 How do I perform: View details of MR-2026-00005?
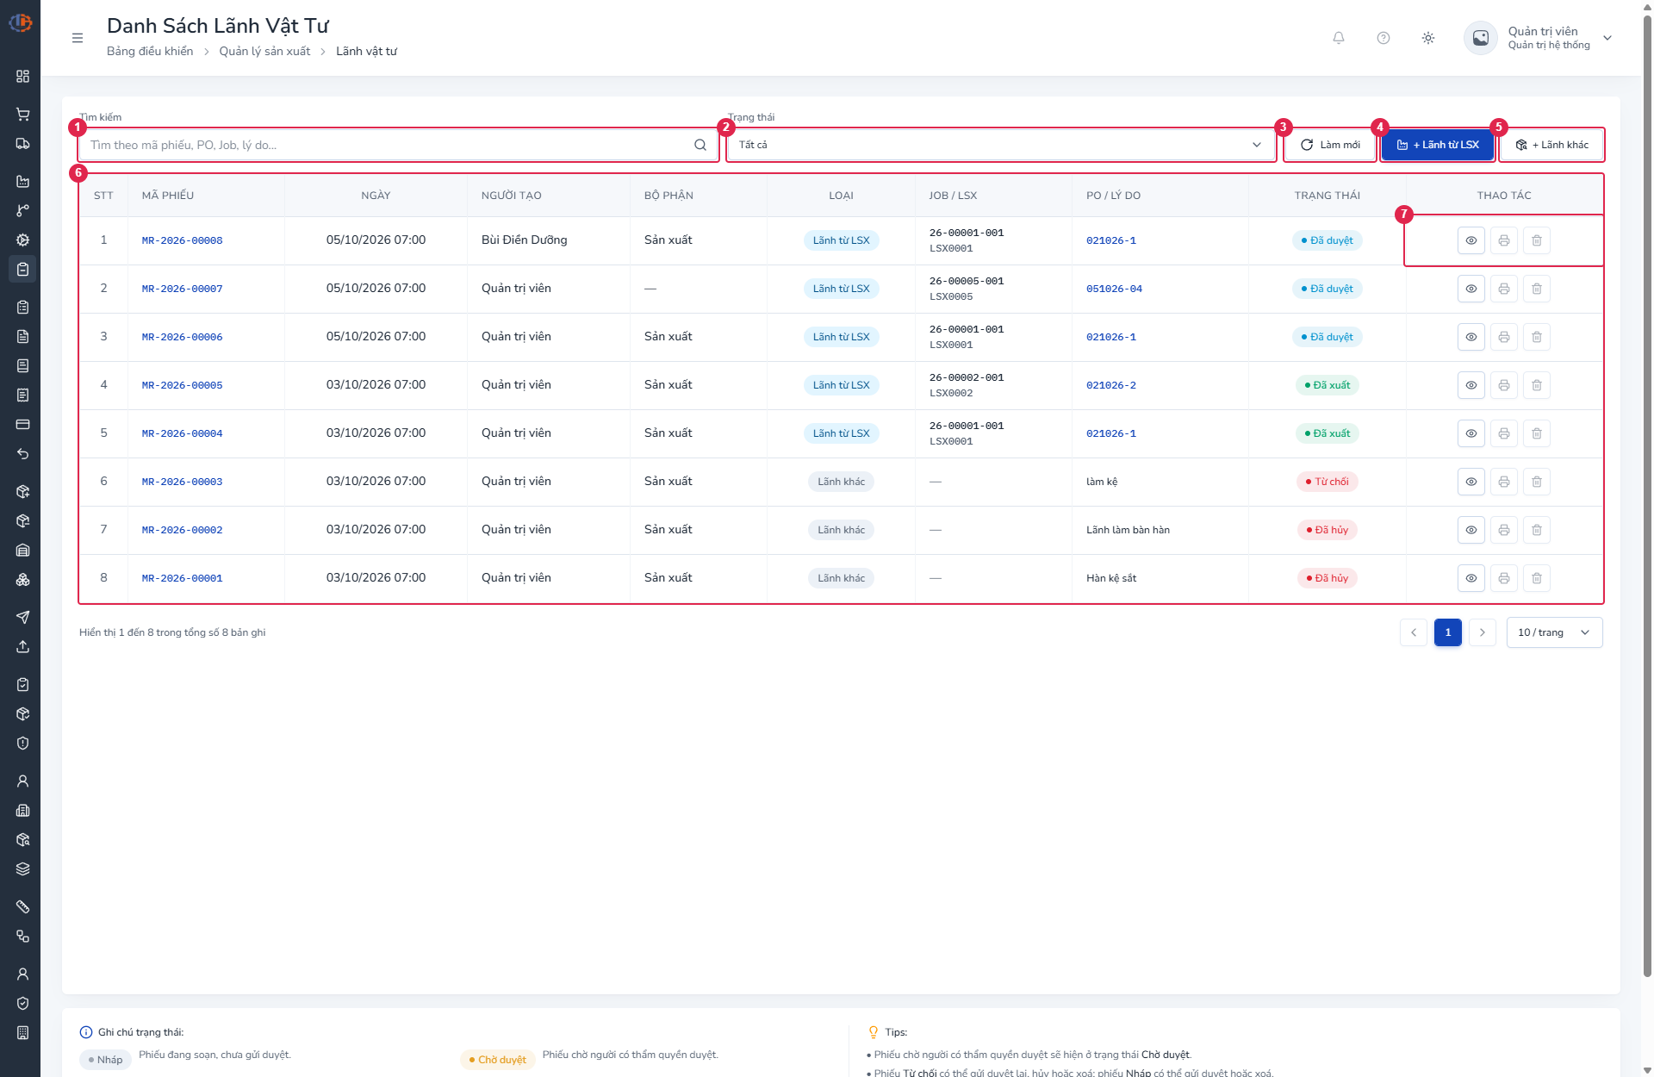tap(1471, 385)
